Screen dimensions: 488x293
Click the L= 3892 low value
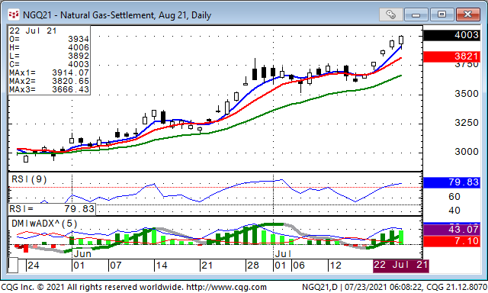coord(49,56)
